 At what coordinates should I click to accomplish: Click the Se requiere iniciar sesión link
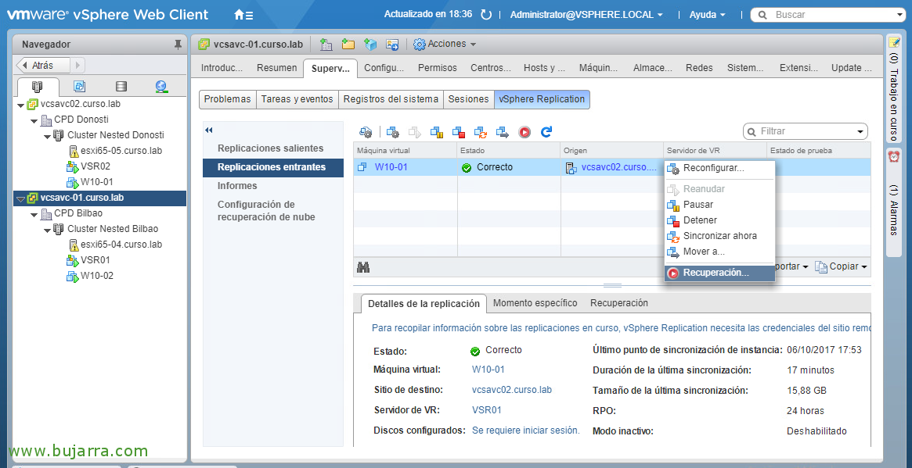point(526,430)
